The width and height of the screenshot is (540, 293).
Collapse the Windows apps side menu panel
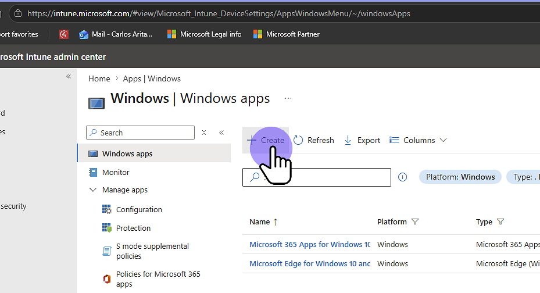(x=221, y=133)
